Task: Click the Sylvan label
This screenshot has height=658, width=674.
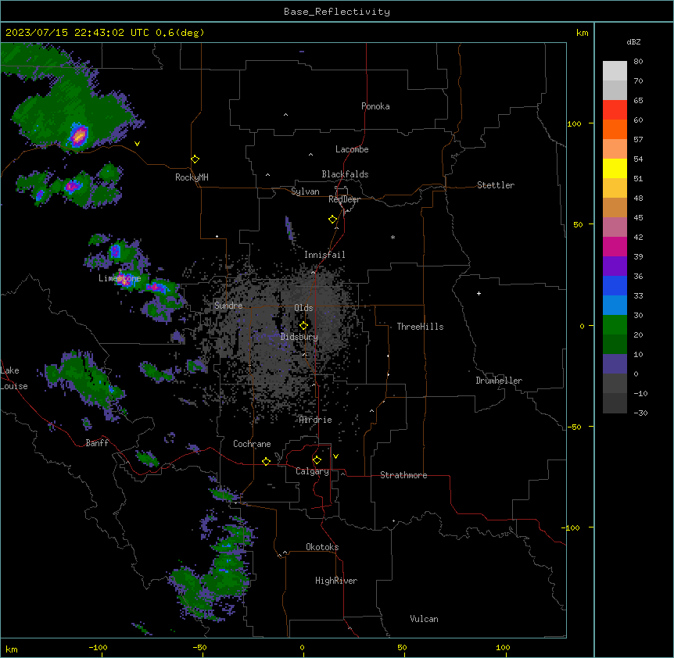Action: coord(305,191)
